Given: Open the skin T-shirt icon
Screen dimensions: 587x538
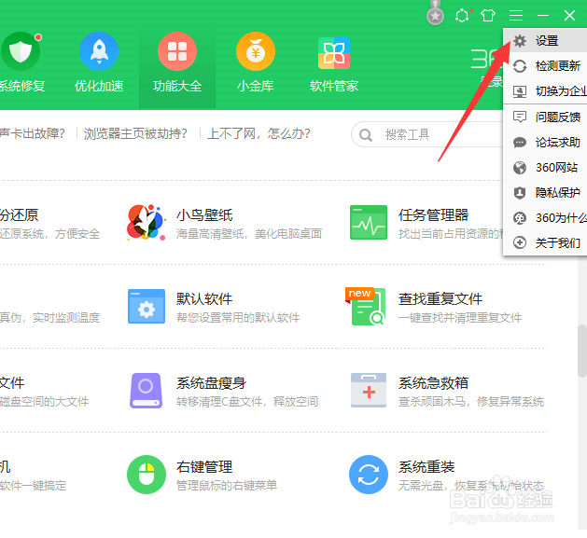Looking at the screenshot, I should click(x=488, y=15).
